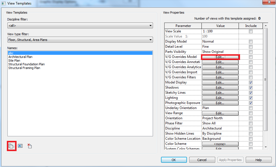Click Edit button for Photographic Exposure

[x=220, y=103]
